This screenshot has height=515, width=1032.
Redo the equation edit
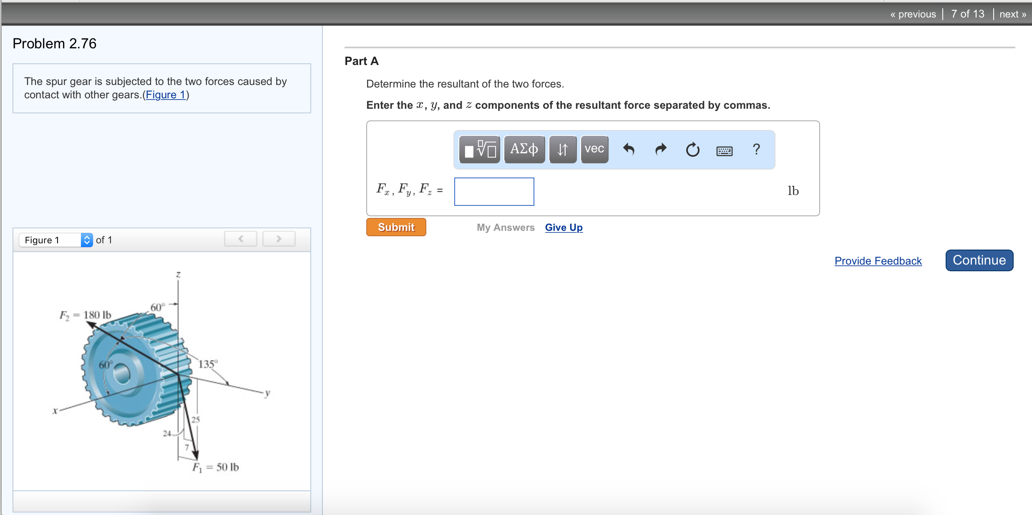[x=661, y=149]
